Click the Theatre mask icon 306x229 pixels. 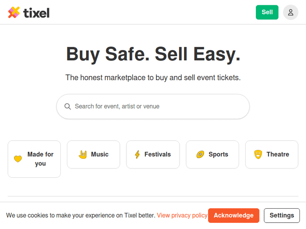point(258,155)
